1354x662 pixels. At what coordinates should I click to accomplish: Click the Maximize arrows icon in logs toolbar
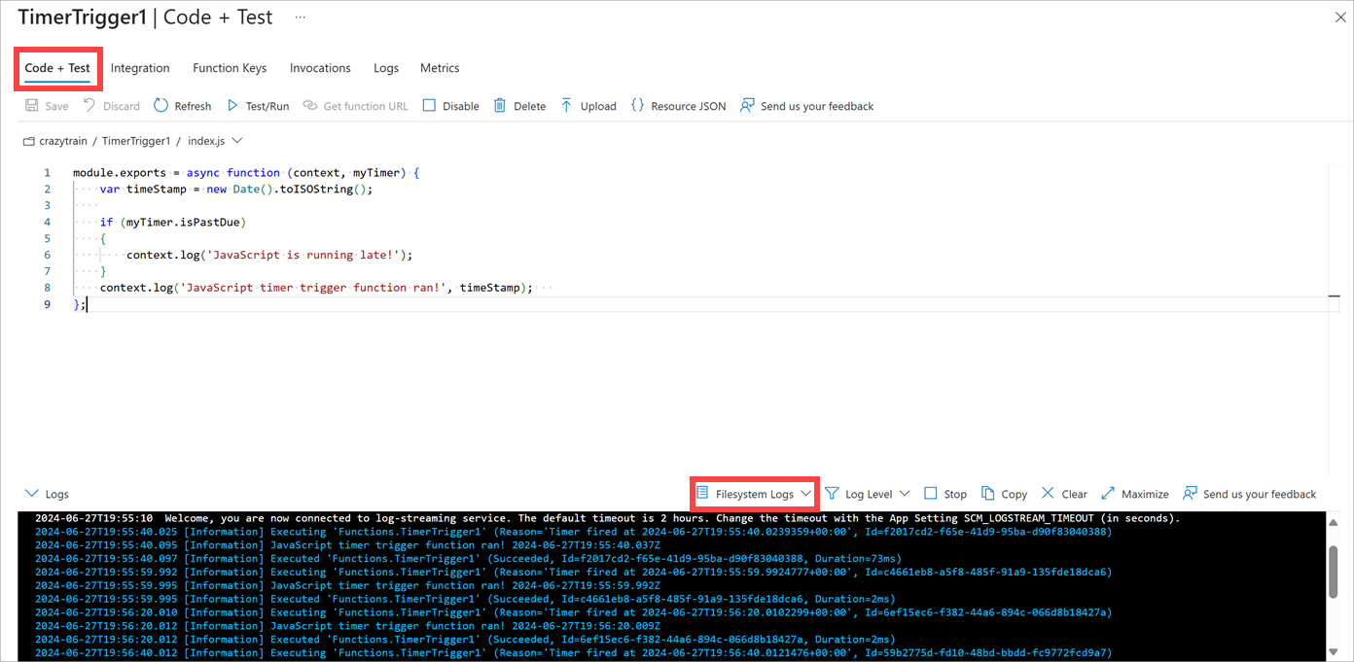pyautogui.click(x=1108, y=494)
